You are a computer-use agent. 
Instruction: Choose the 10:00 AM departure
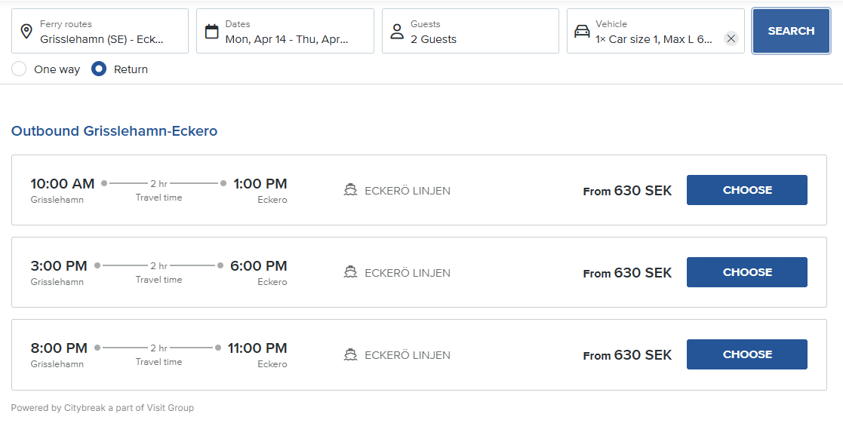pyautogui.click(x=746, y=190)
